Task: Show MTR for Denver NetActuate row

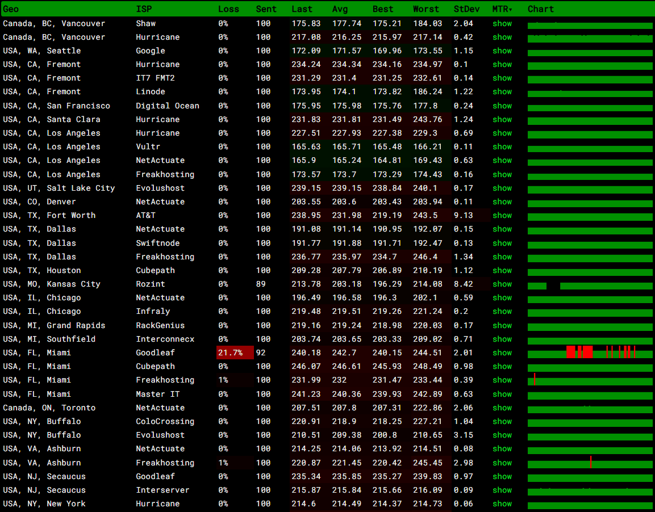Action: point(502,202)
